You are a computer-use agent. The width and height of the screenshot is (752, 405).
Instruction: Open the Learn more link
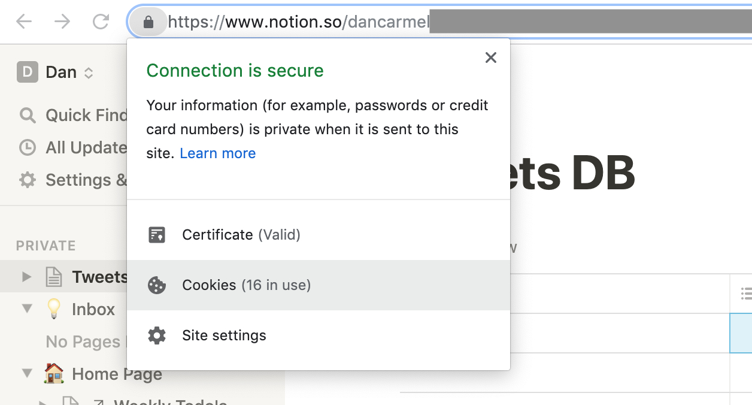217,153
